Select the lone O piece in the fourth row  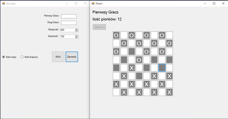(x=139, y=60)
